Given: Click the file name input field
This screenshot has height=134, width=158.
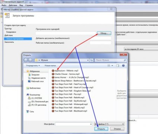Looking at the screenshot, I should [x=74, y=124].
